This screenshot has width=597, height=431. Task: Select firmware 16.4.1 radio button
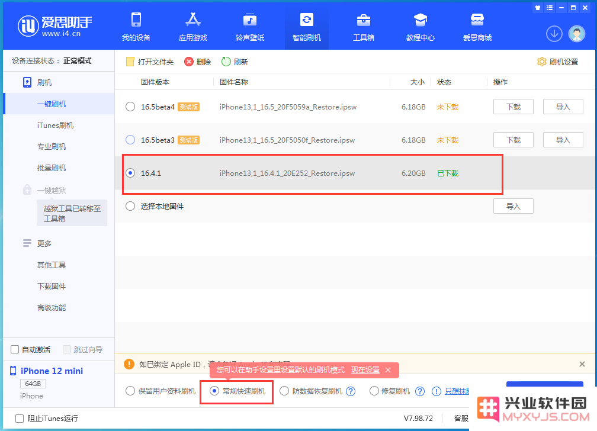pyautogui.click(x=130, y=173)
